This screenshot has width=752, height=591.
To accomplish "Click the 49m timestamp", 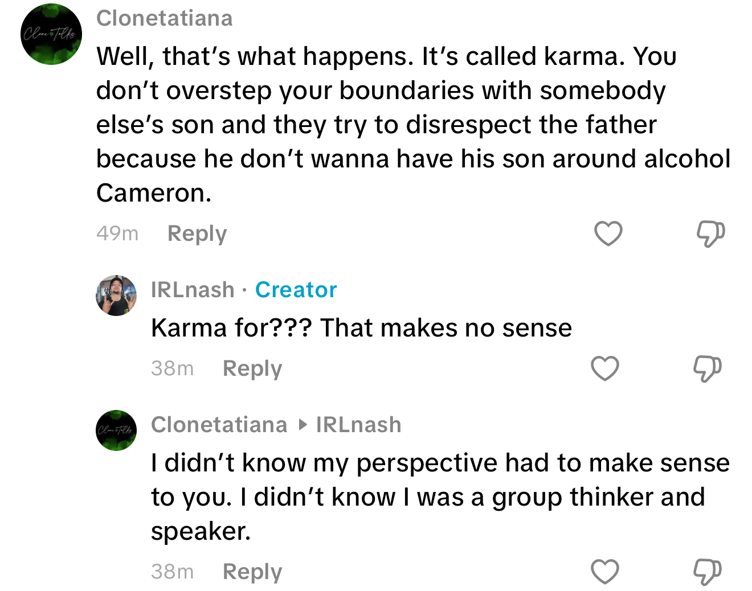I will point(117,233).
